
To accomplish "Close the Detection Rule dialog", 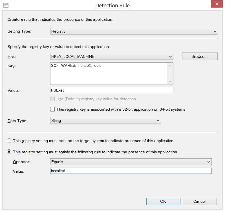I will coord(217,4).
